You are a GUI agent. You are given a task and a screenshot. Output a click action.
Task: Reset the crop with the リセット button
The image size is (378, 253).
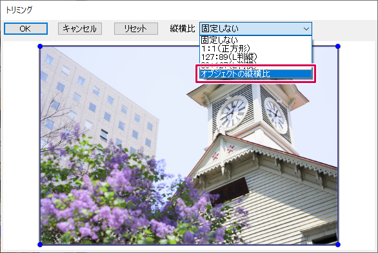pos(136,28)
